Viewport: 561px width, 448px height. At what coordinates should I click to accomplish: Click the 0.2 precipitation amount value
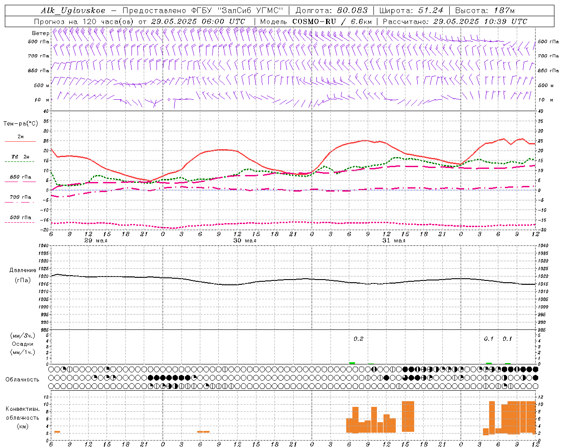(359, 339)
